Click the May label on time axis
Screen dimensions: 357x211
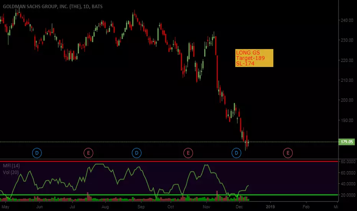(x=5, y=207)
